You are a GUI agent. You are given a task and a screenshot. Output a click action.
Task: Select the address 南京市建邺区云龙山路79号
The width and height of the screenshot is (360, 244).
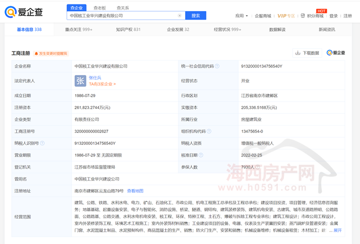click(x=99, y=191)
